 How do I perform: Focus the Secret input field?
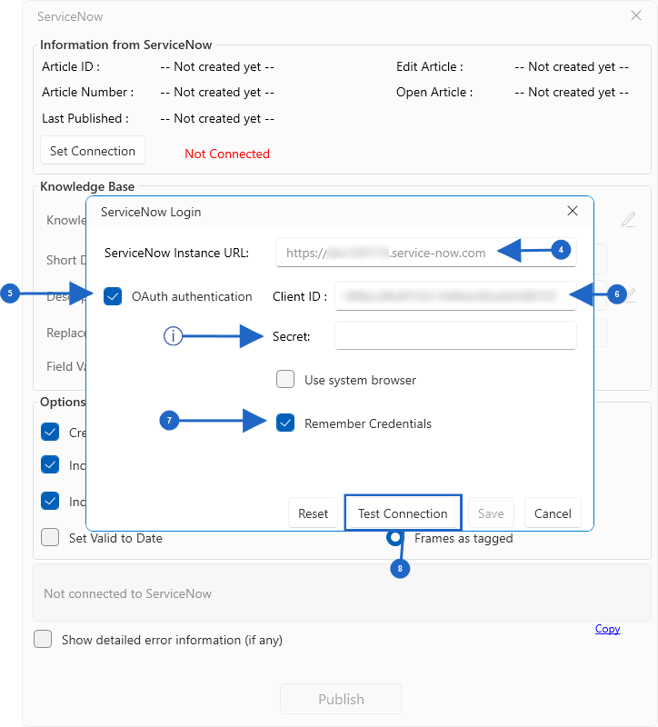click(x=455, y=336)
